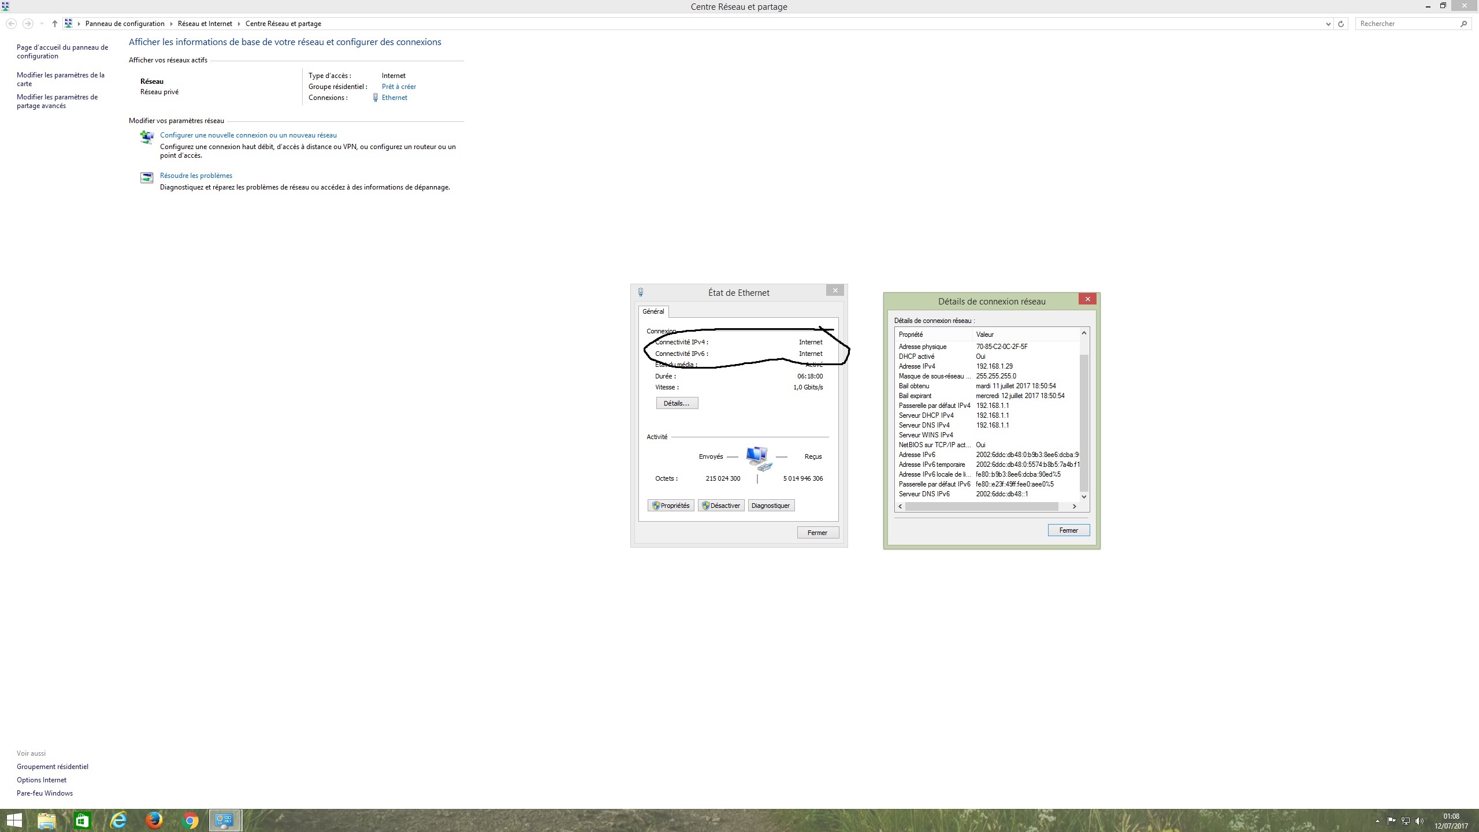Click 'Réseau et Internet' breadcrumb item
1479x832 pixels.
click(x=205, y=24)
